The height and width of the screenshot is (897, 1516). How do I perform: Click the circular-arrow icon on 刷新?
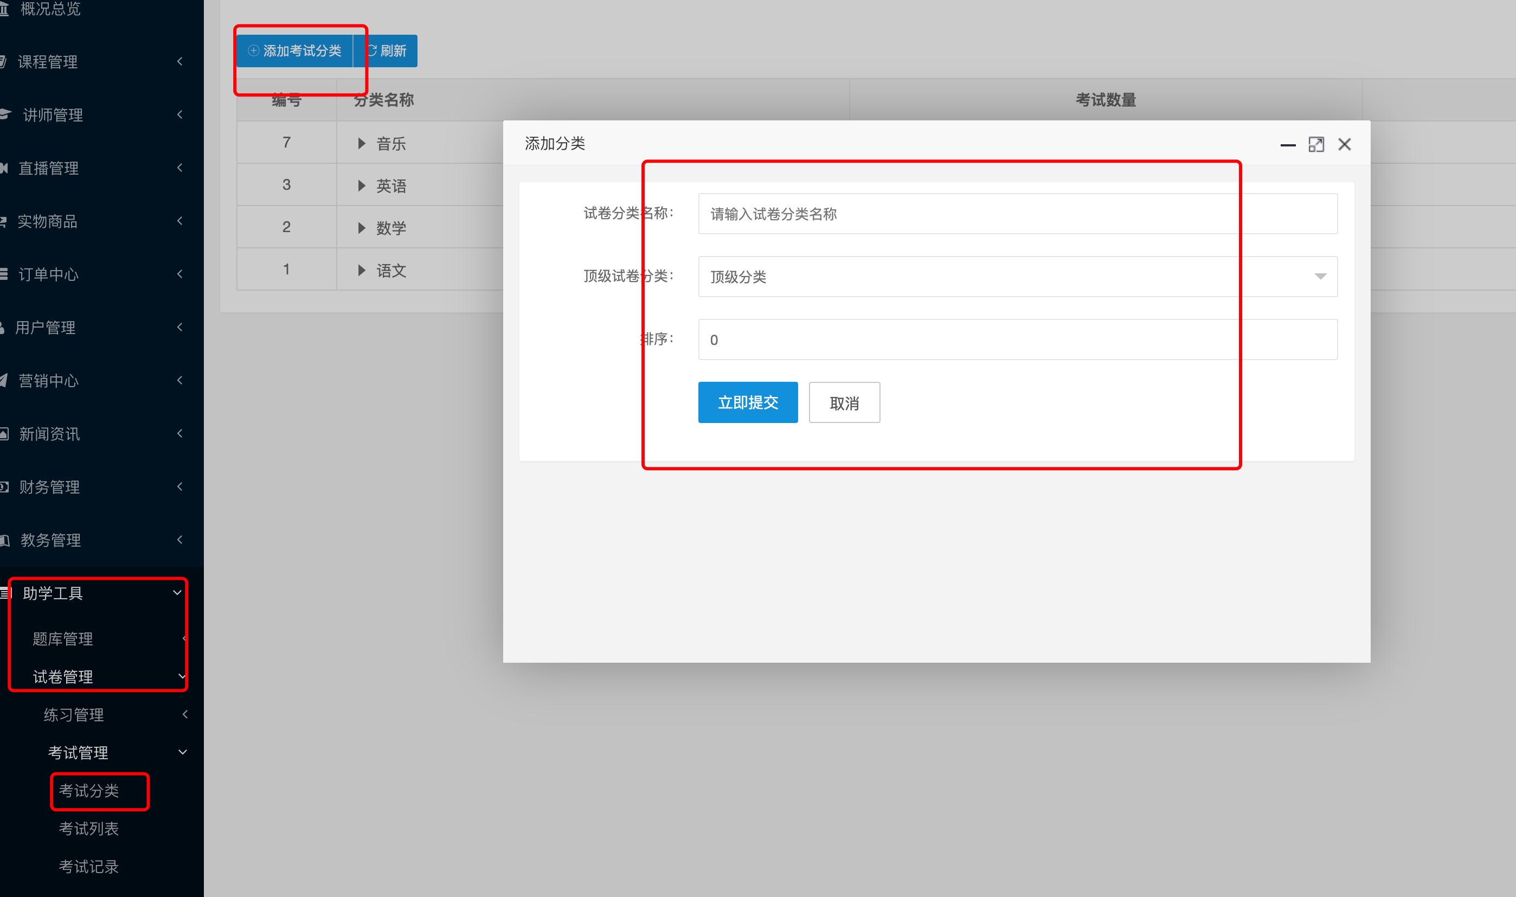tap(371, 51)
